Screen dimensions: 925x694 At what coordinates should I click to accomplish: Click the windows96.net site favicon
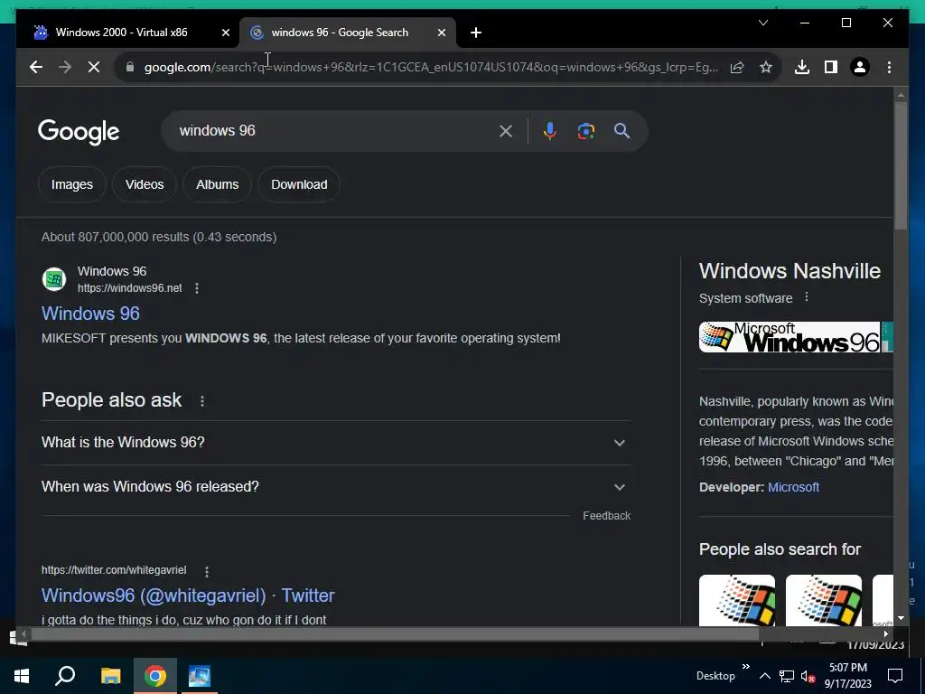point(54,279)
